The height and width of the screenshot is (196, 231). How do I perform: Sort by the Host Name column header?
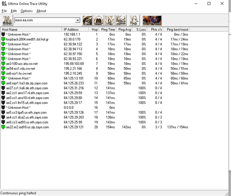[31, 30]
